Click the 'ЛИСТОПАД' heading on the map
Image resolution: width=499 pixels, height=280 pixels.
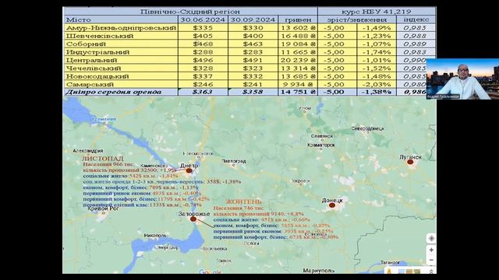103,159
